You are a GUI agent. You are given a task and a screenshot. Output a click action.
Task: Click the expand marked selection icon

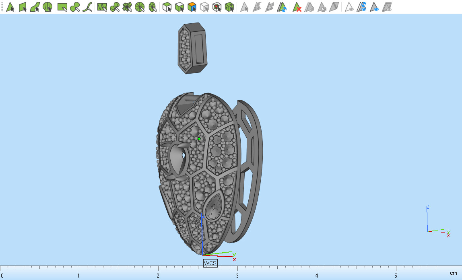coord(269,6)
